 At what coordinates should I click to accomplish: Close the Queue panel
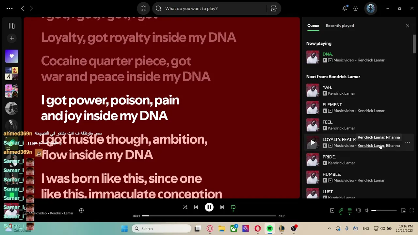point(408,26)
